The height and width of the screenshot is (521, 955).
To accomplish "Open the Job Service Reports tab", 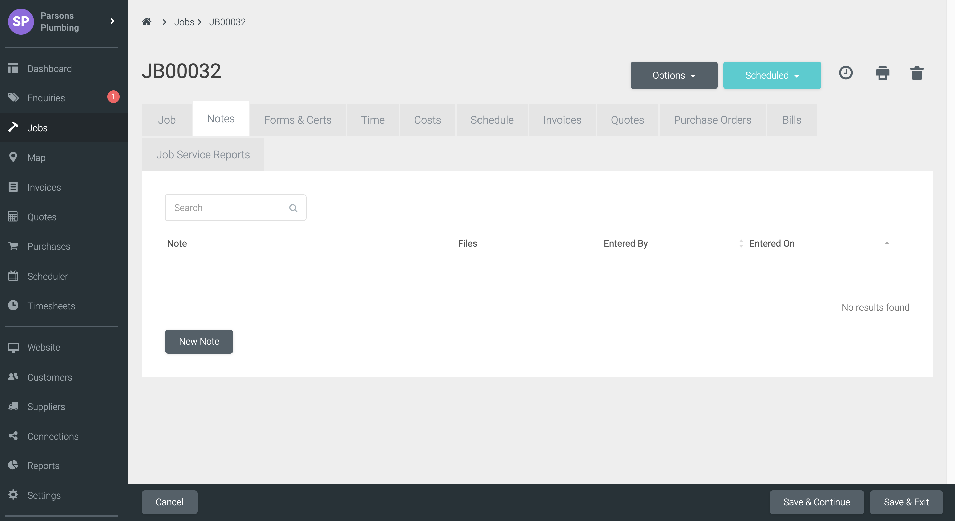I will click(203, 155).
